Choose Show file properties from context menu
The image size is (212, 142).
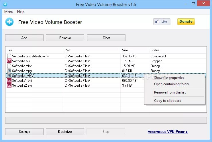(169, 78)
